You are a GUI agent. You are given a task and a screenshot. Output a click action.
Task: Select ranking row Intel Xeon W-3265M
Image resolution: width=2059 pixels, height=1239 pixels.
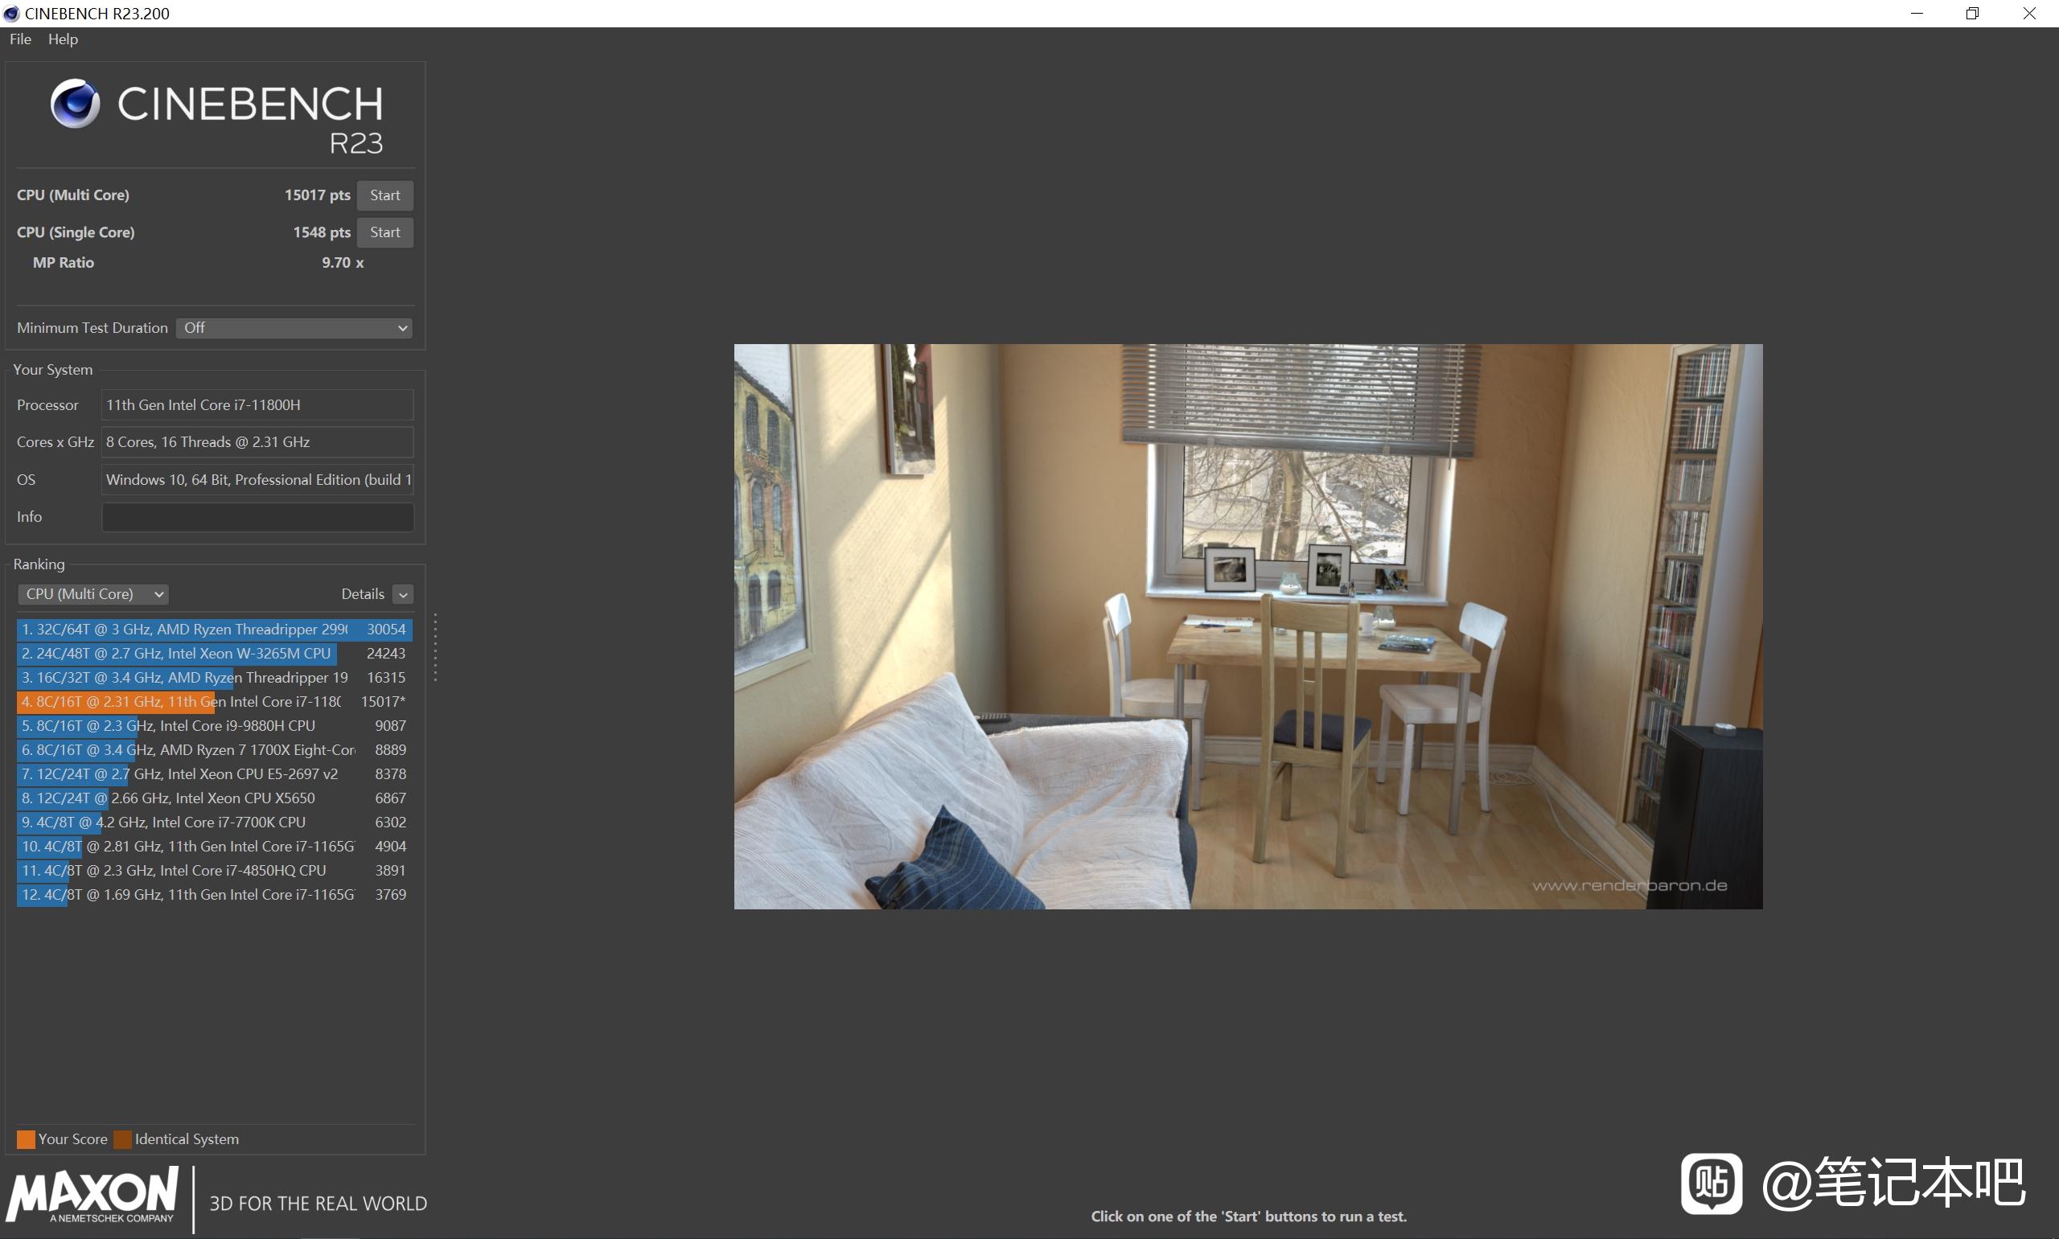click(x=215, y=654)
